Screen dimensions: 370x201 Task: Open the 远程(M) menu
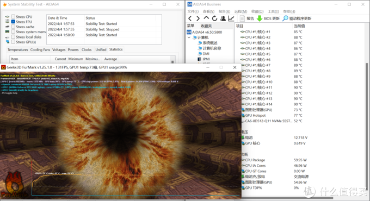tap(240, 11)
